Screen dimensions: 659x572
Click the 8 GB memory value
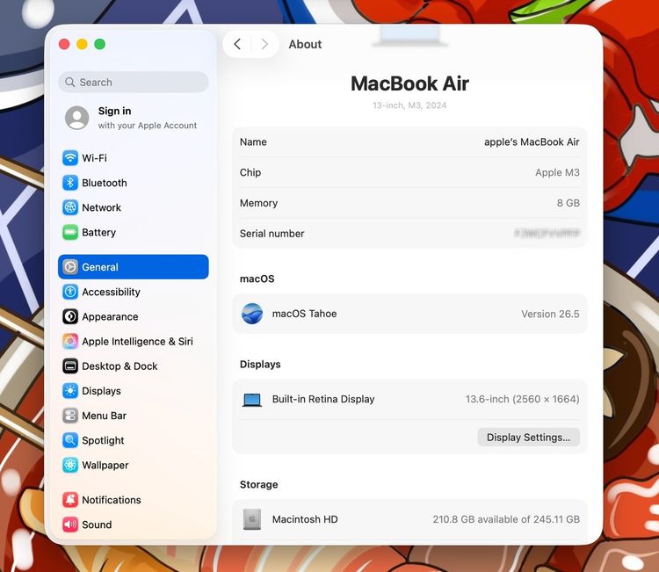point(568,203)
